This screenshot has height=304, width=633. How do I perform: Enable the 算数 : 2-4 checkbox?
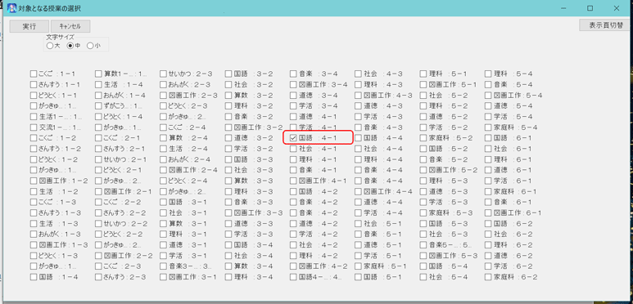pos(163,138)
